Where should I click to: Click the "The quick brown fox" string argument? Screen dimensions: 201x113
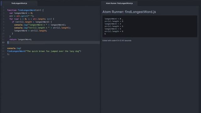tap(53, 51)
